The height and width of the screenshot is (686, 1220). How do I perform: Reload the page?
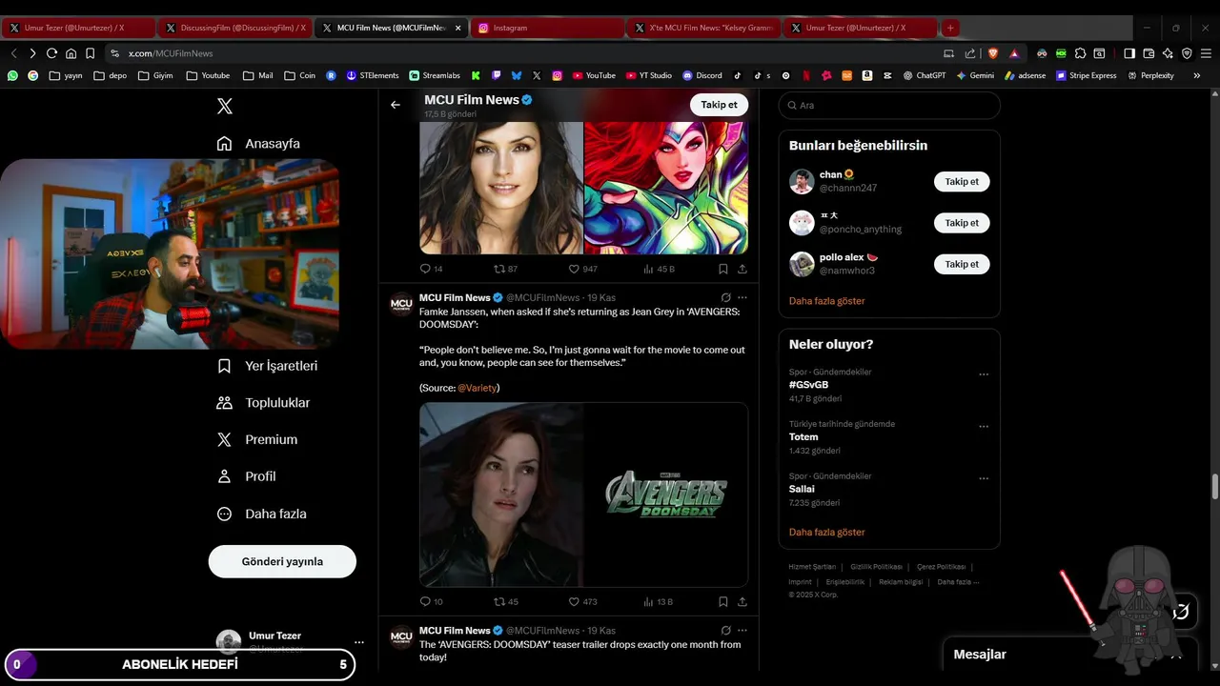point(51,53)
